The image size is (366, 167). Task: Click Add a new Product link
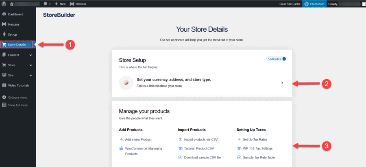point(138,139)
